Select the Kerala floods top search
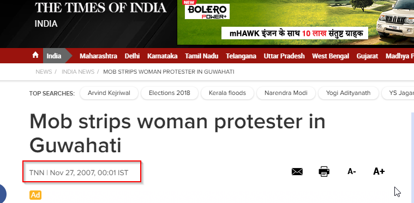Image resolution: width=414 pixels, height=203 pixels. tap(227, 93)
